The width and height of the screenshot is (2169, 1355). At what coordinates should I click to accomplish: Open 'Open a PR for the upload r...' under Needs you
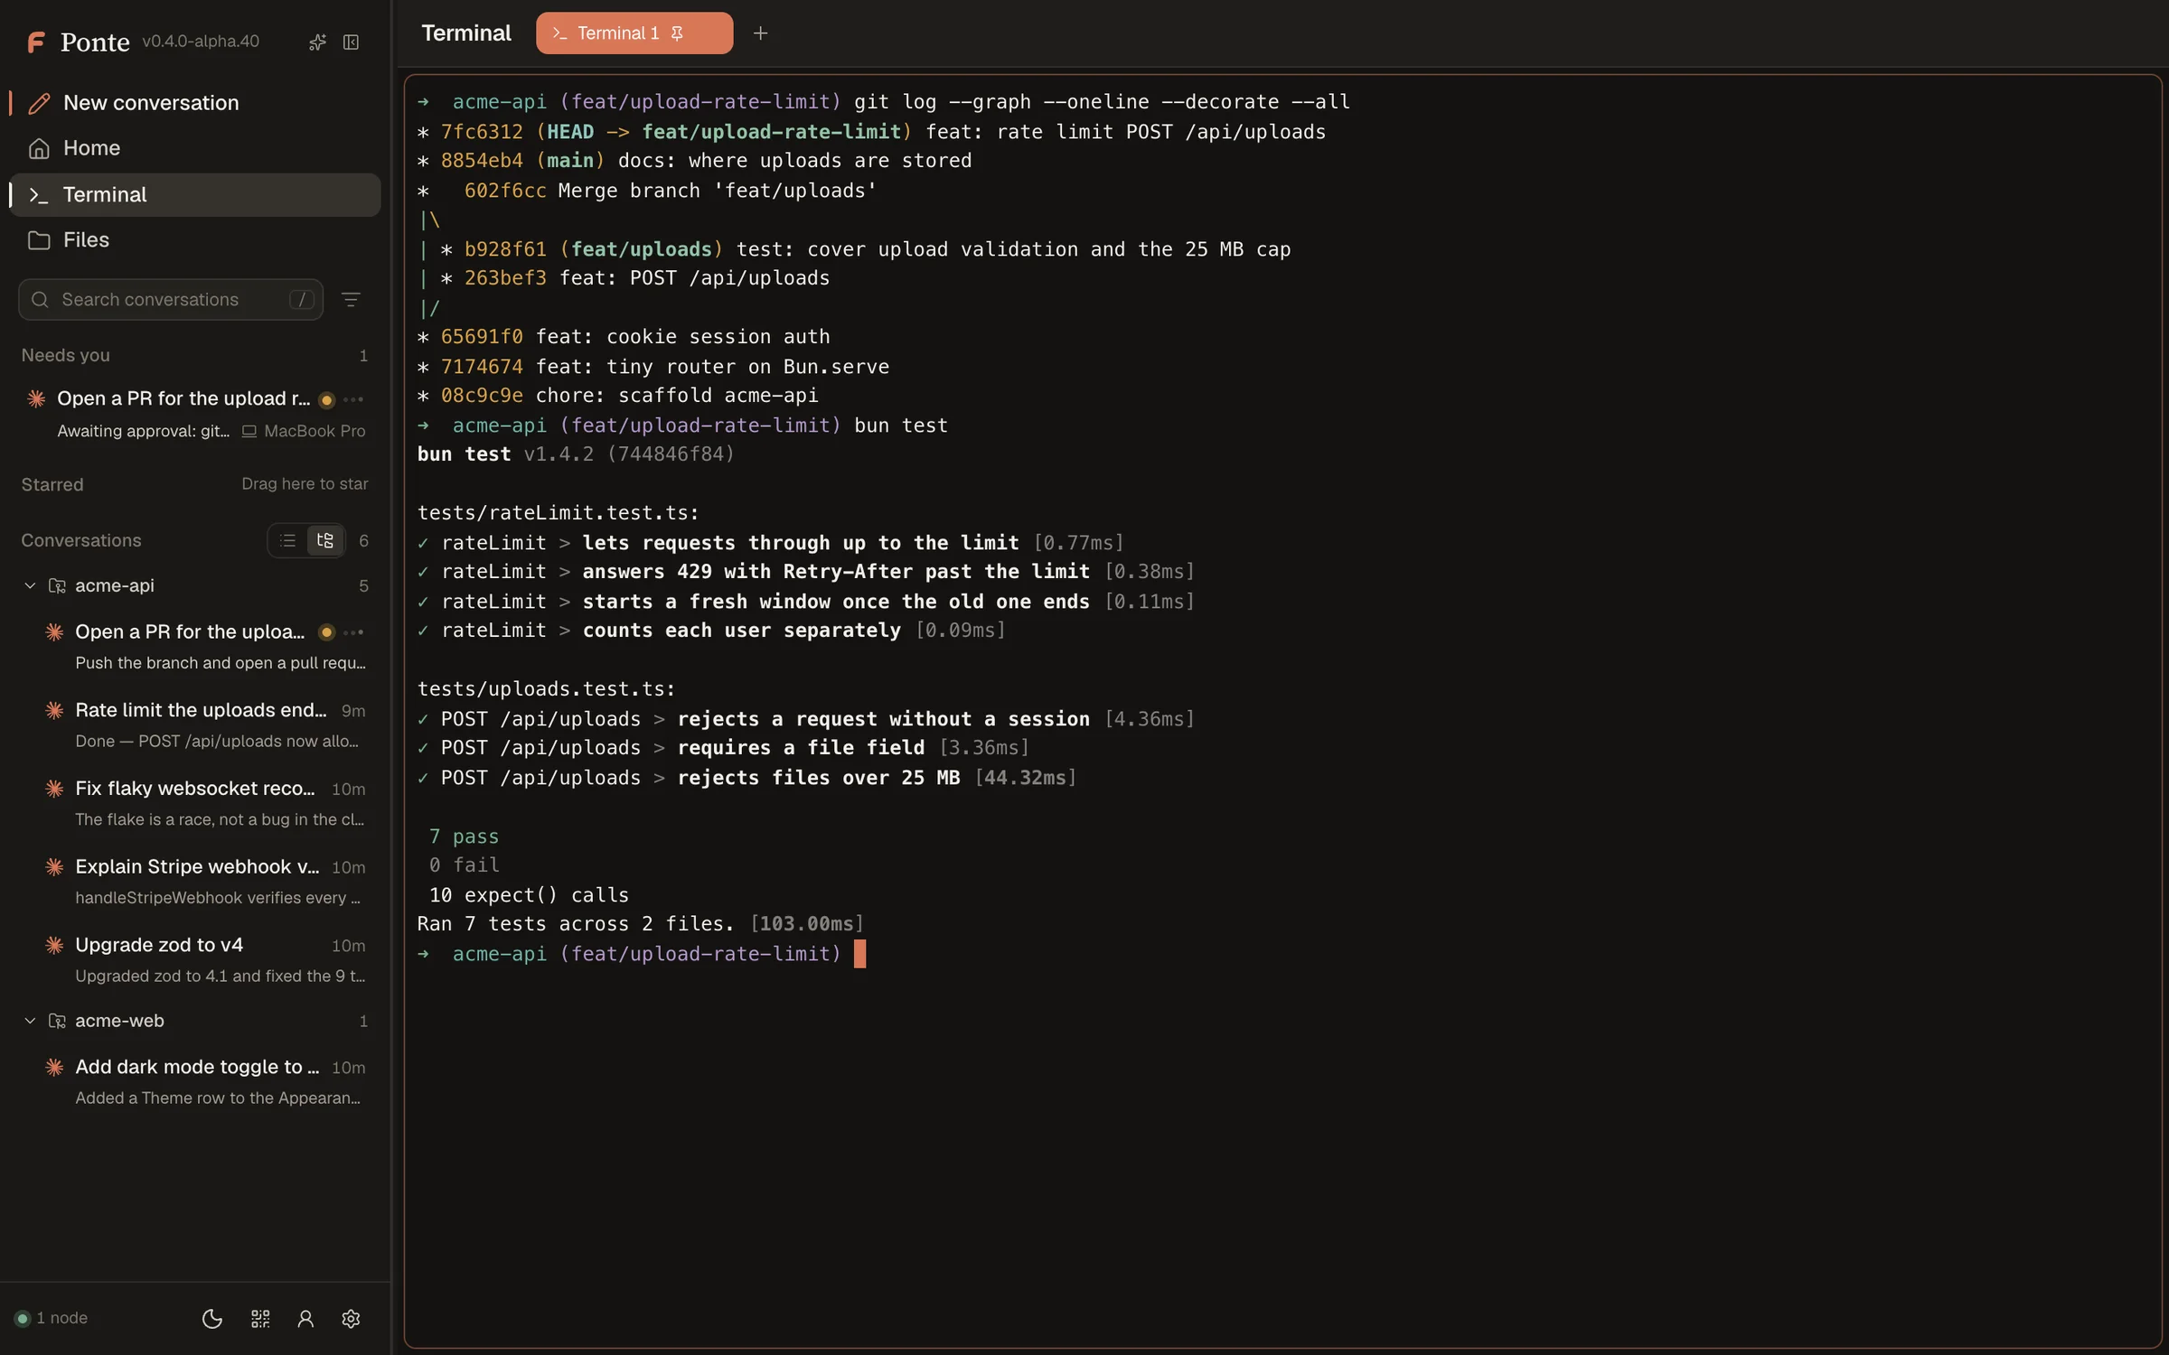click(195, 414)
